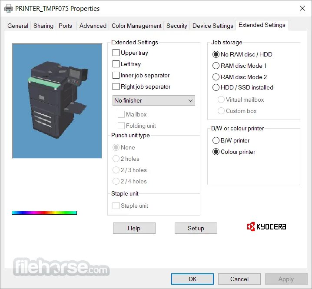The height and width of the screenshot is (289, 312).
Task: Select the Extended Settings tab
Action: (x=262, y=25)
